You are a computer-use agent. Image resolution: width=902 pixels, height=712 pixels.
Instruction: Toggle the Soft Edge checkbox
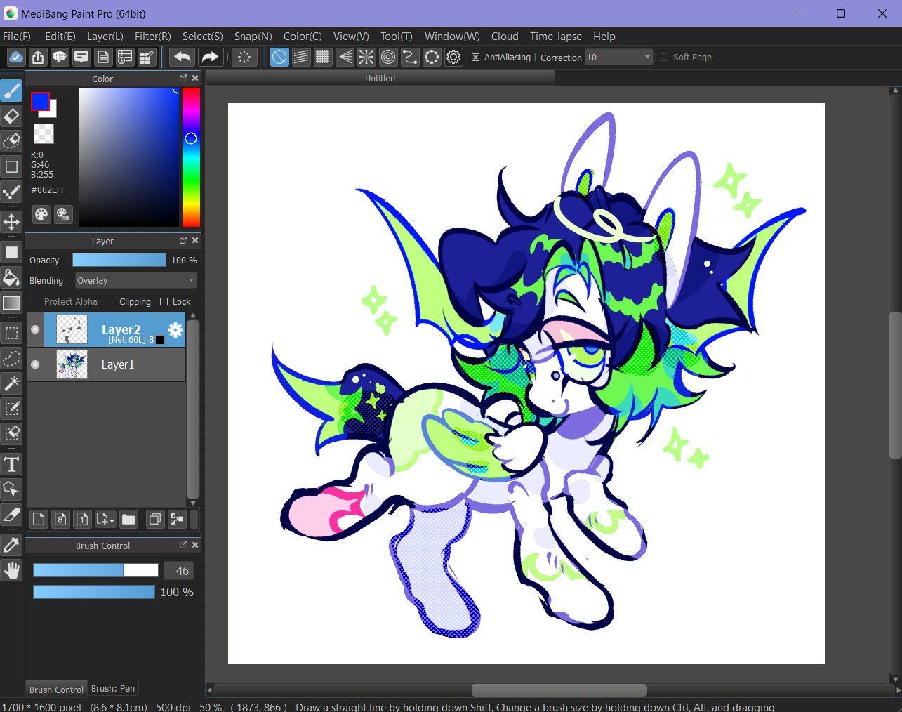point(664,58)
